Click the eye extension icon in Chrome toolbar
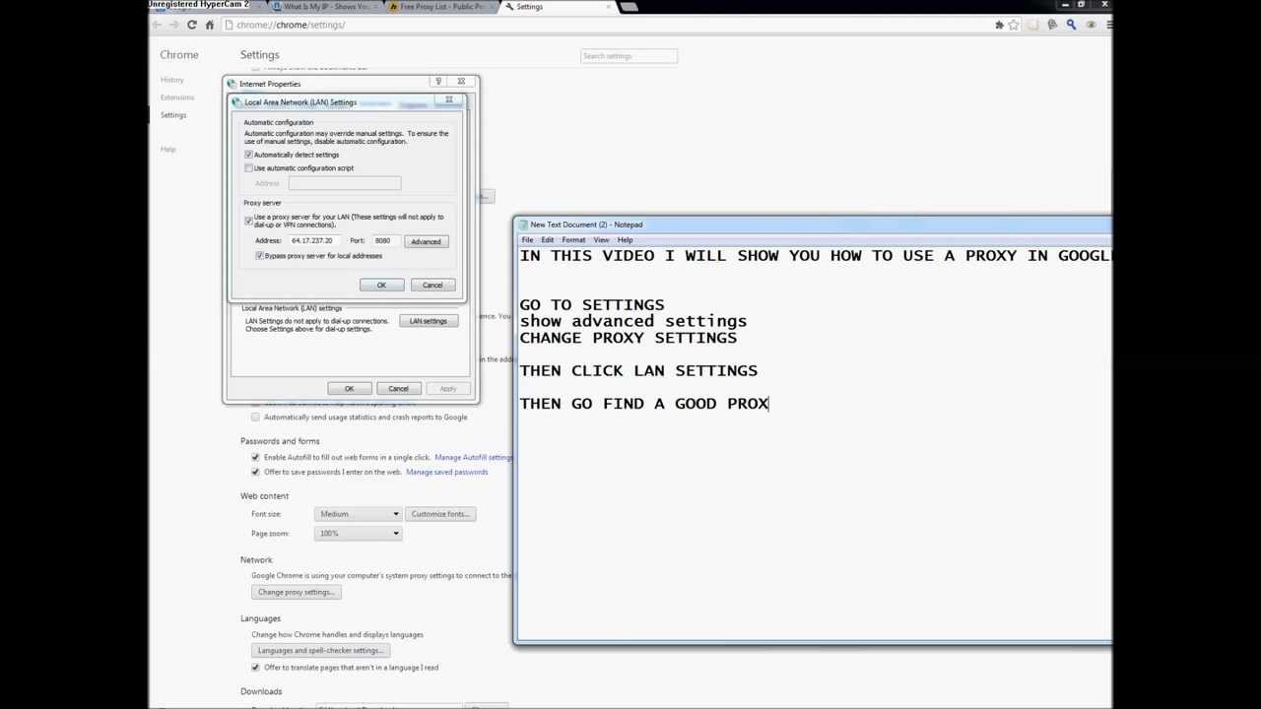 [x=1090, y=25]
